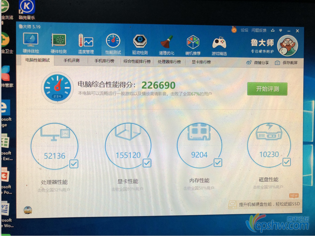Image resolution: width=315 pixels, height=236 pixels.
Task: Select the 性能测试 performance test section
Action: pos(113,44)
